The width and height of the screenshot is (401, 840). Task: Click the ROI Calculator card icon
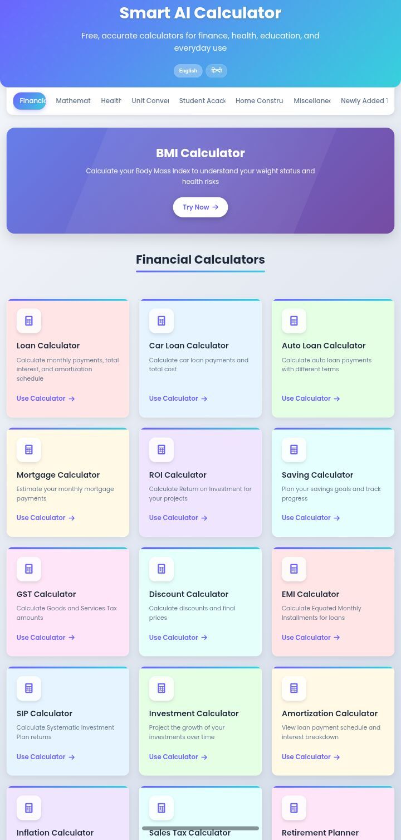(x=162, y=449)
